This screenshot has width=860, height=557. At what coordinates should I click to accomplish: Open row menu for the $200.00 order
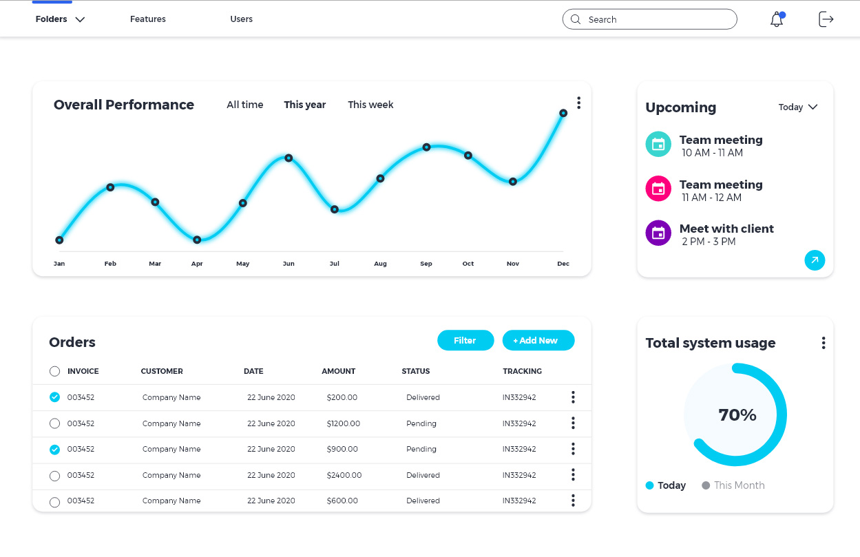coord(573,397)
